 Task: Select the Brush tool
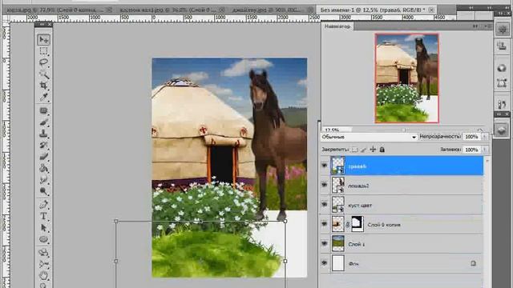click(x=43, y=122)
